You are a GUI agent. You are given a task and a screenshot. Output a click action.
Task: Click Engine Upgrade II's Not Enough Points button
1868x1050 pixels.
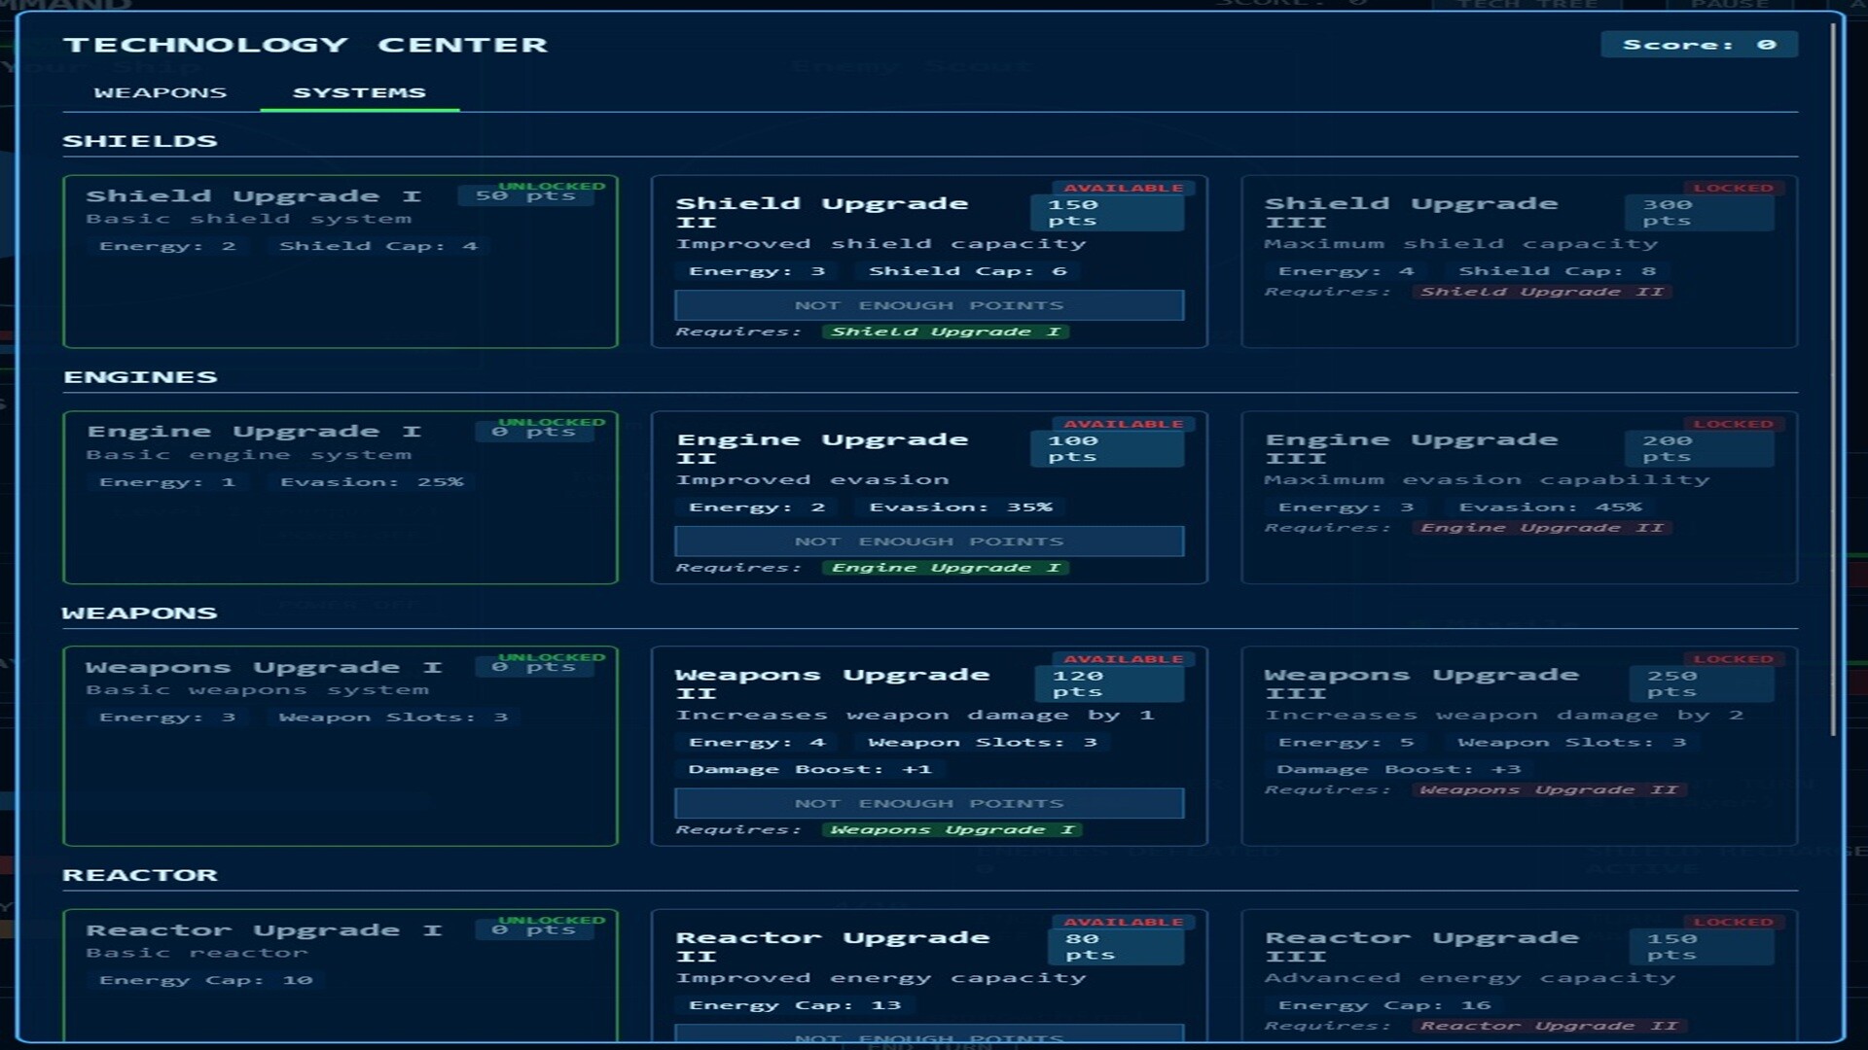[x=929, y=541]
